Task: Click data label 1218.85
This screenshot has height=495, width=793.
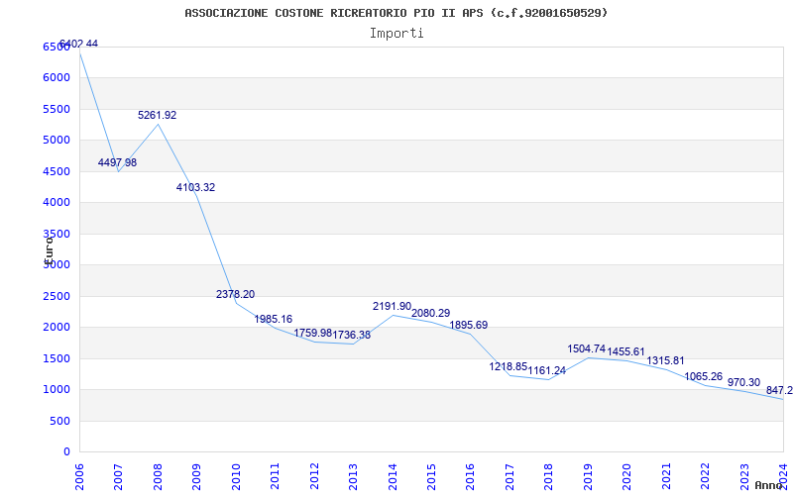Action: pos(509,366)
